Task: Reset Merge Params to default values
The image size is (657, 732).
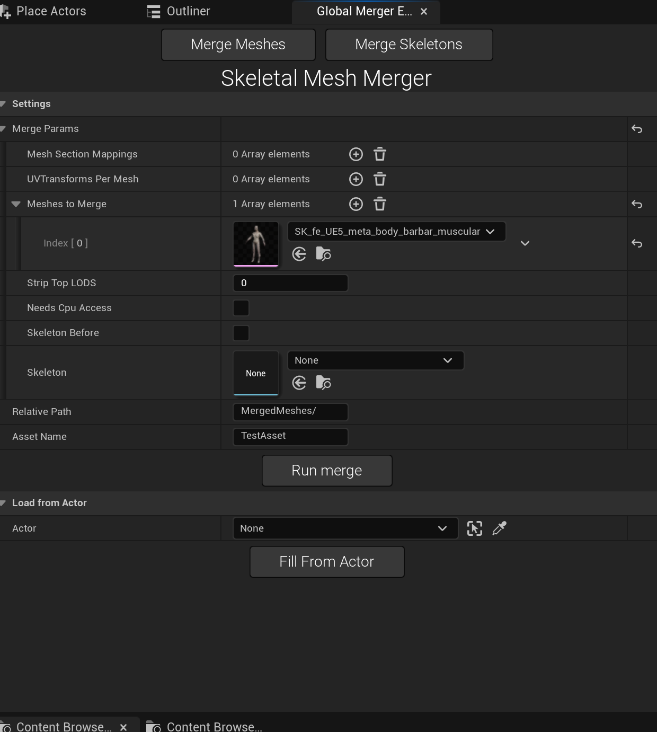Action: point(636,129)
